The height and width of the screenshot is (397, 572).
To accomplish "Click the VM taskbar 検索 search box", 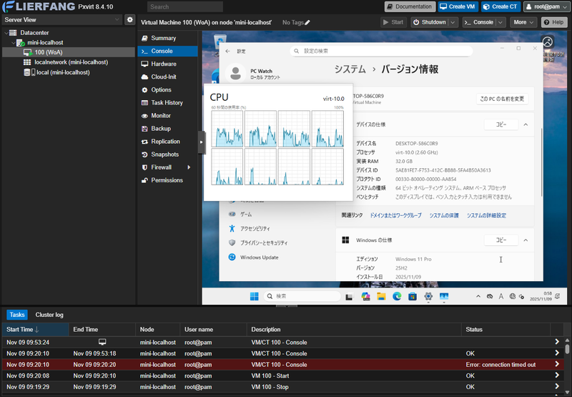I will [x=302, y=296].
